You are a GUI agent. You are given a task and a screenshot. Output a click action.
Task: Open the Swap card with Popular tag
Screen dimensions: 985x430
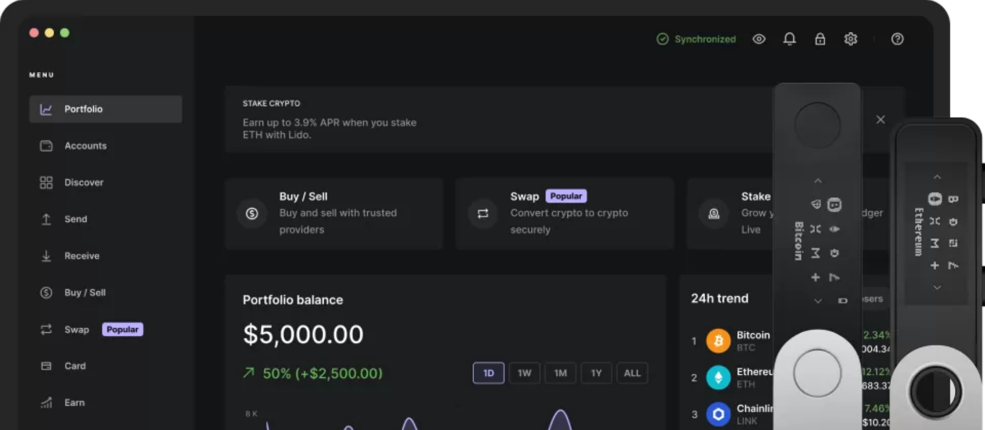pyautogui.click(x=565, y=213)
